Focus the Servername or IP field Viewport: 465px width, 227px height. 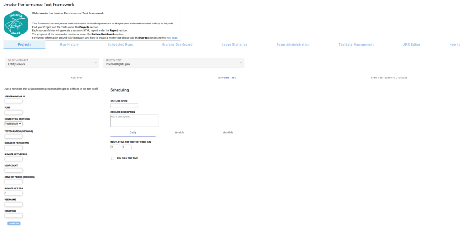click(13, 101)
